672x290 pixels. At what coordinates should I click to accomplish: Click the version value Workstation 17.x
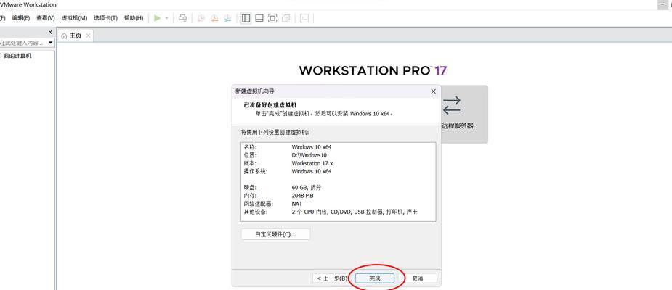tap(312, 163)
